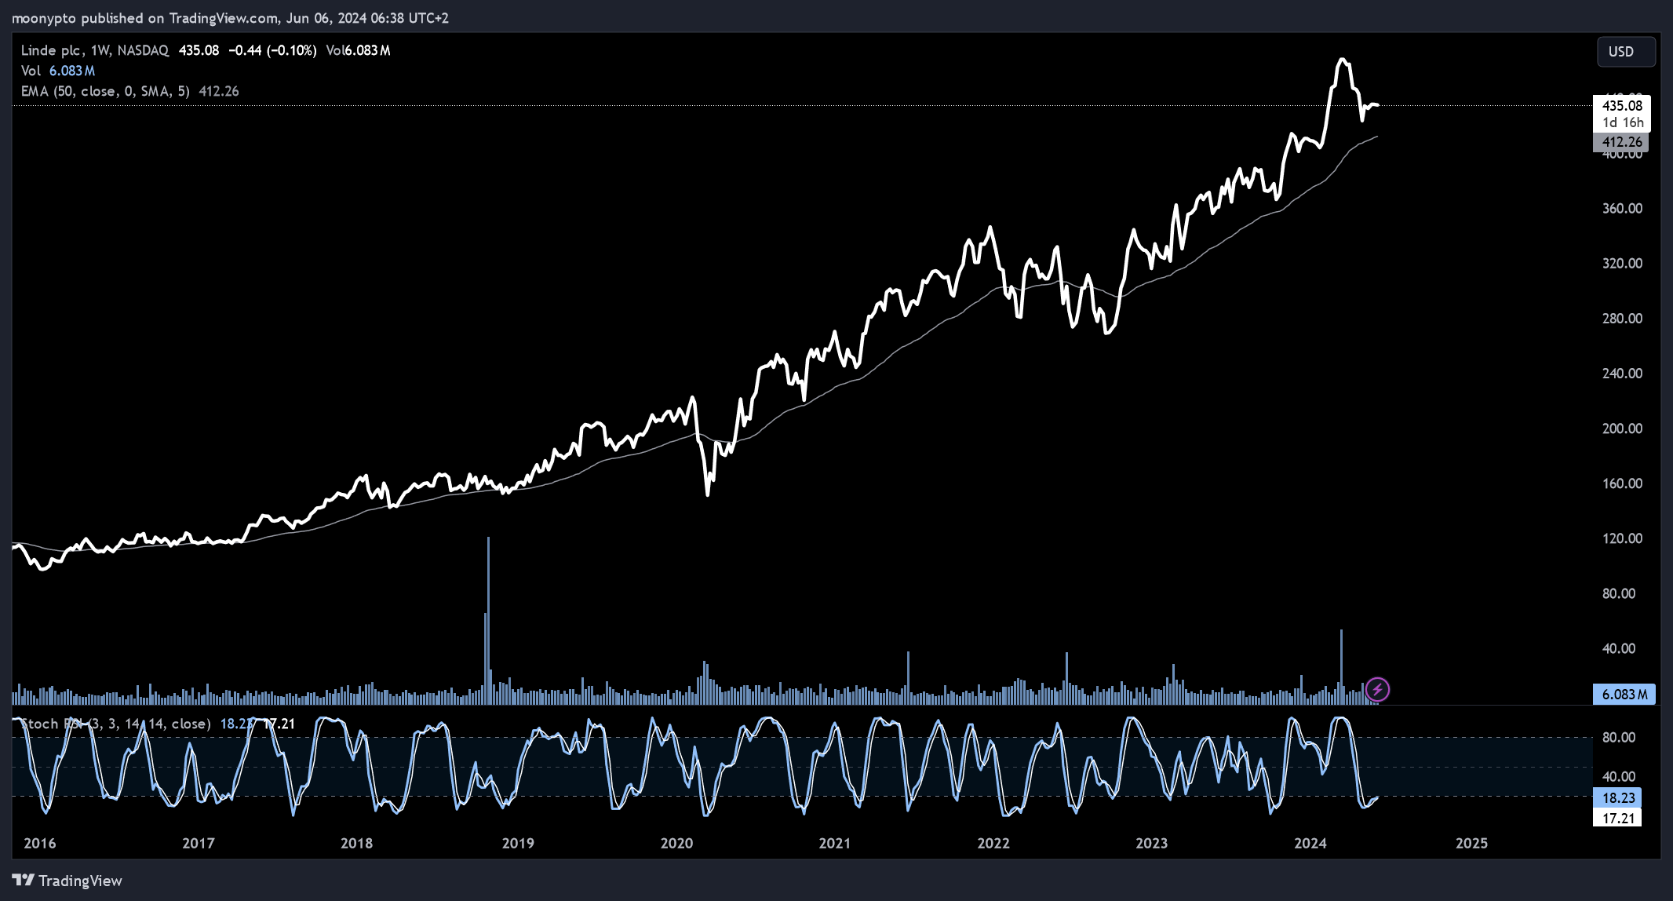Image resolution: width=1673 pixels, height=901 pixels.
Task: Click the 80.00 label on Stoch RSI axis
Action: pos(1619,737)
